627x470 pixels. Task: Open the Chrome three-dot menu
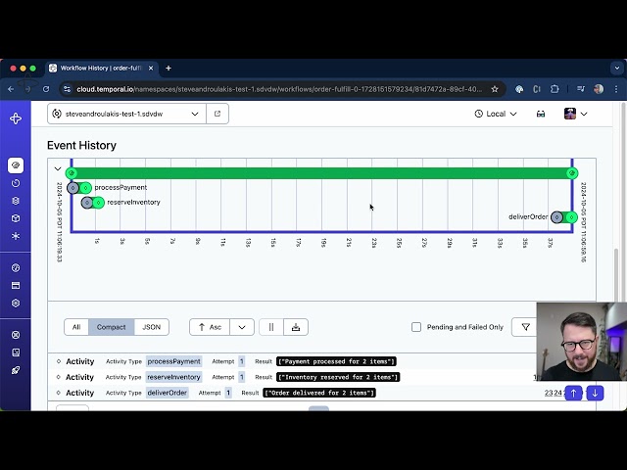[616, 89]
